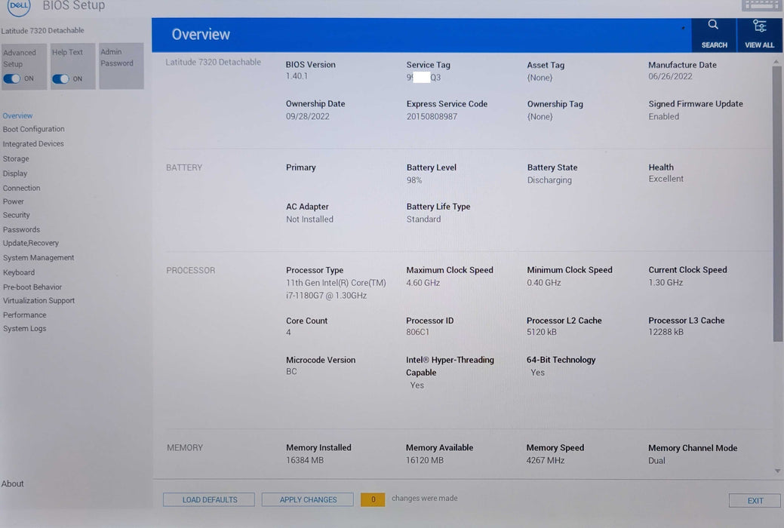Open the Storage section

16,158
